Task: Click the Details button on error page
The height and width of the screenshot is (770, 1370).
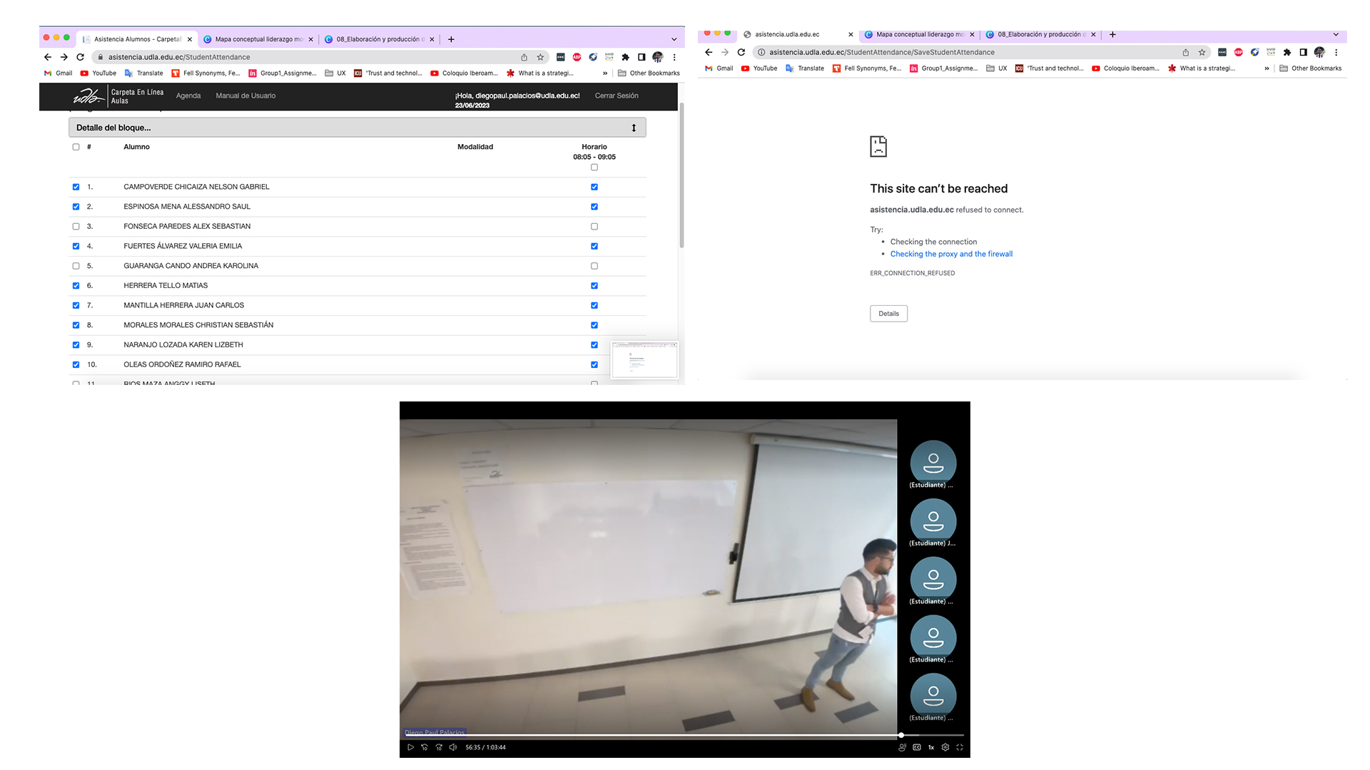Action: tap(888, 314)
